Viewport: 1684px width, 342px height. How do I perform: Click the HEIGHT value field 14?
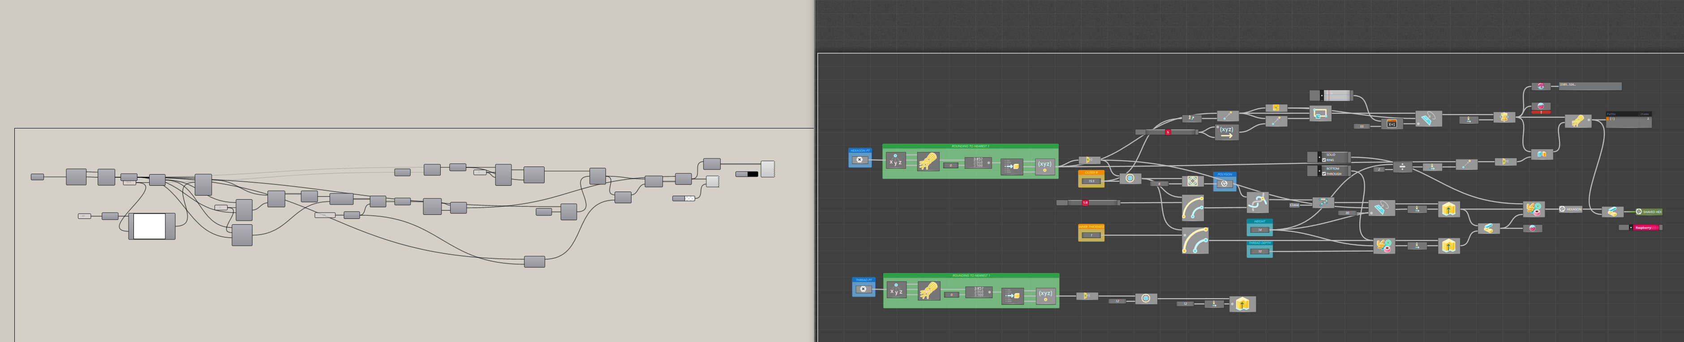tap(1260, 230)
